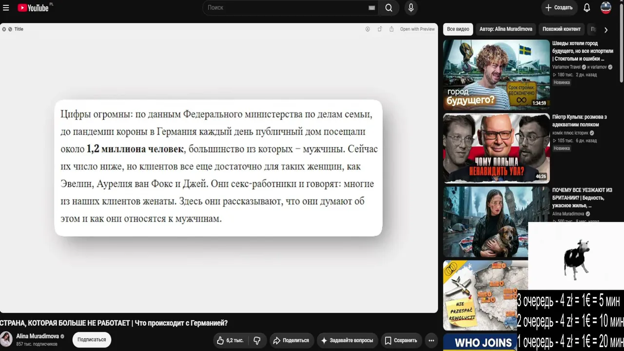This screenshot has width=624, height=351.
Task: Click the video player area
Action: point(219,168)
